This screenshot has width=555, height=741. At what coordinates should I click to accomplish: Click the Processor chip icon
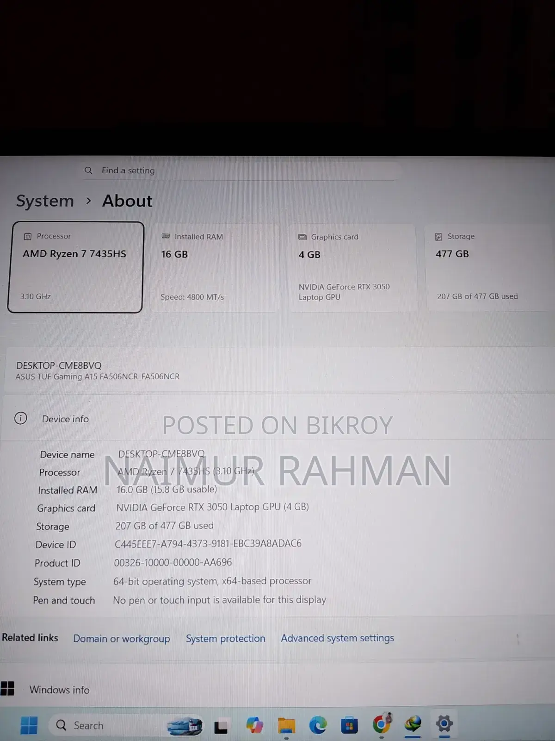[x=28, y=236]
